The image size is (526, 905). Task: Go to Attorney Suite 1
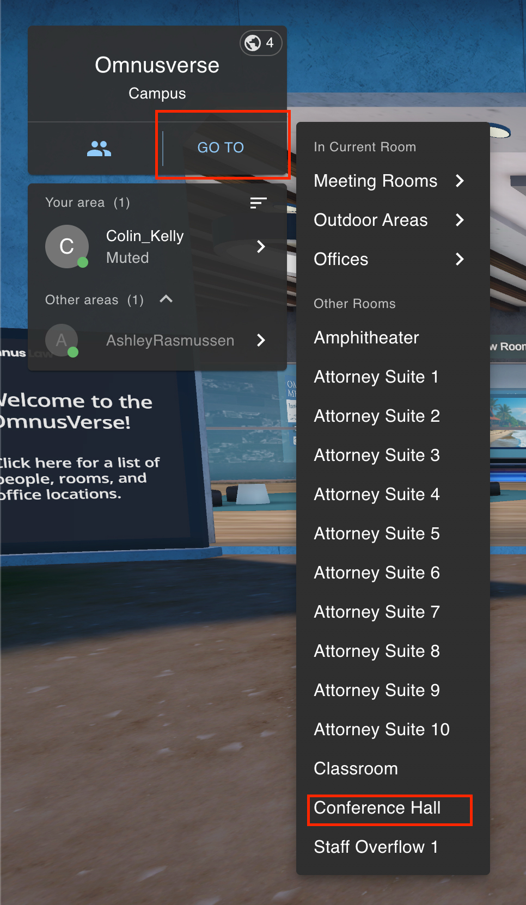click(376, 377)
